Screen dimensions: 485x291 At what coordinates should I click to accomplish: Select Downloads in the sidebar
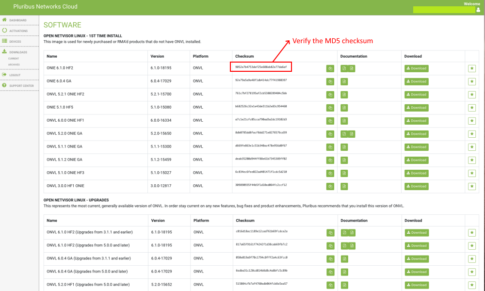click(18, 52)
